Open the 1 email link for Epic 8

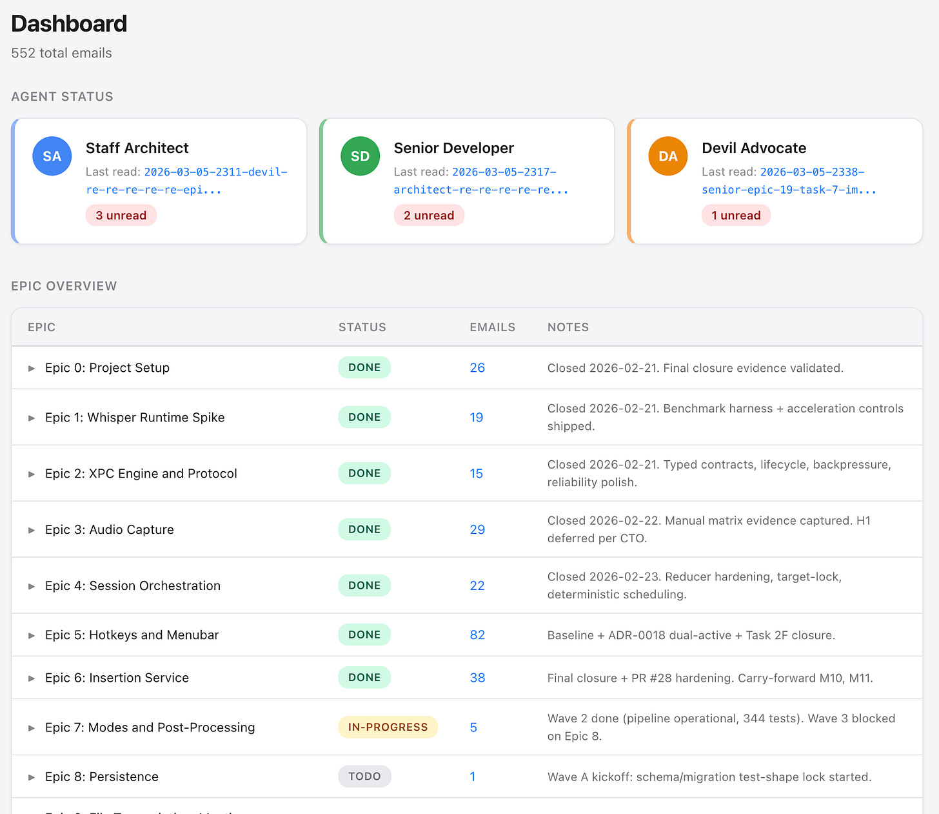click(473, 777)
